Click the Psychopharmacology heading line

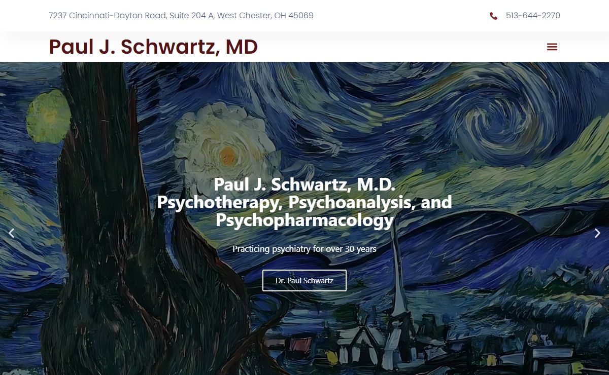(x=304, y=220)
